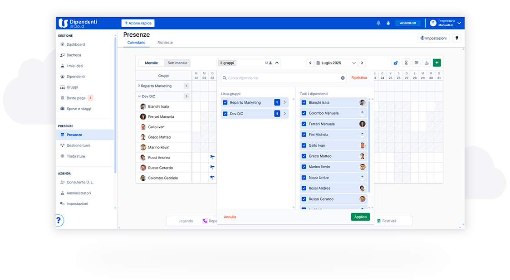Uncheck Bianchi Isaia in employee list
The image size is (510, 280).
click(304, 102)
